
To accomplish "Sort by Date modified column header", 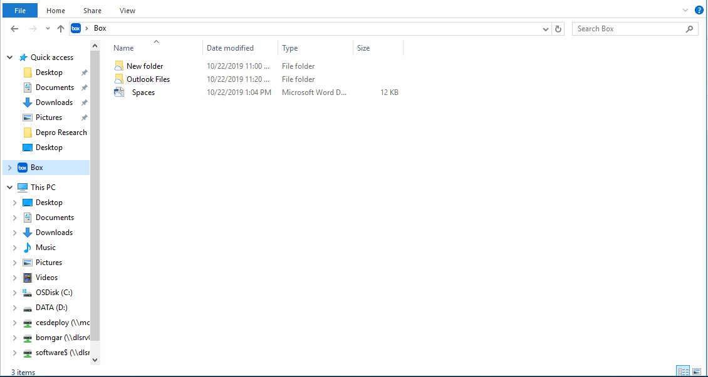I will (x=231, y=48).
